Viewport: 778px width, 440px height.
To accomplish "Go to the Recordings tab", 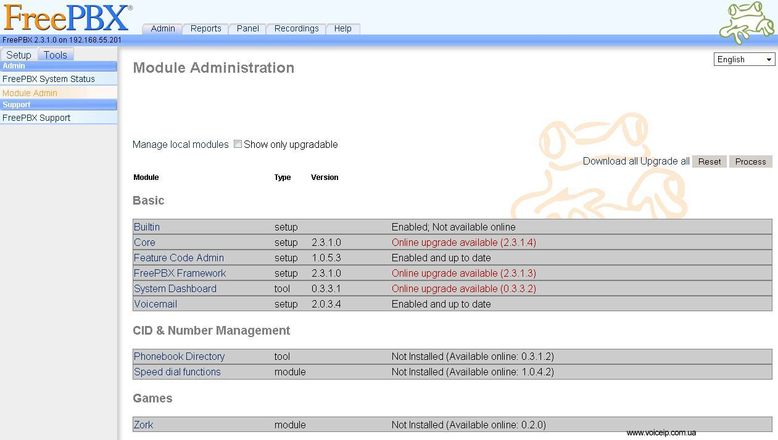I will (296, 28).
